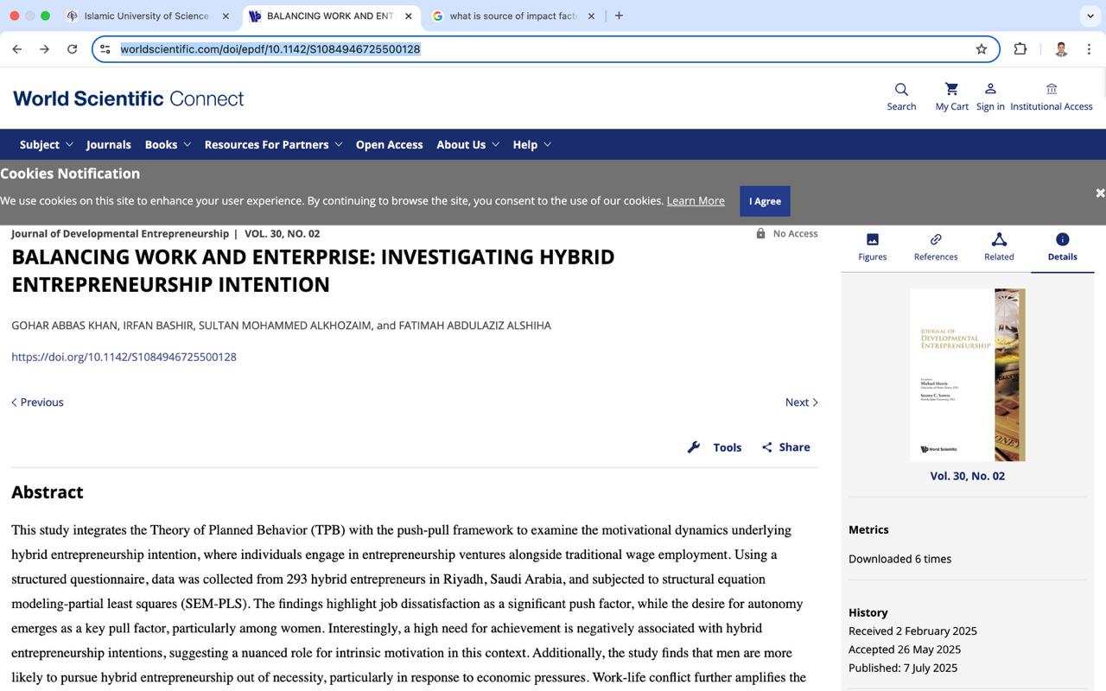Bookmark page with star icon
The height and width of the screenshot is (691, 1106).
click(x=981, y=49)
